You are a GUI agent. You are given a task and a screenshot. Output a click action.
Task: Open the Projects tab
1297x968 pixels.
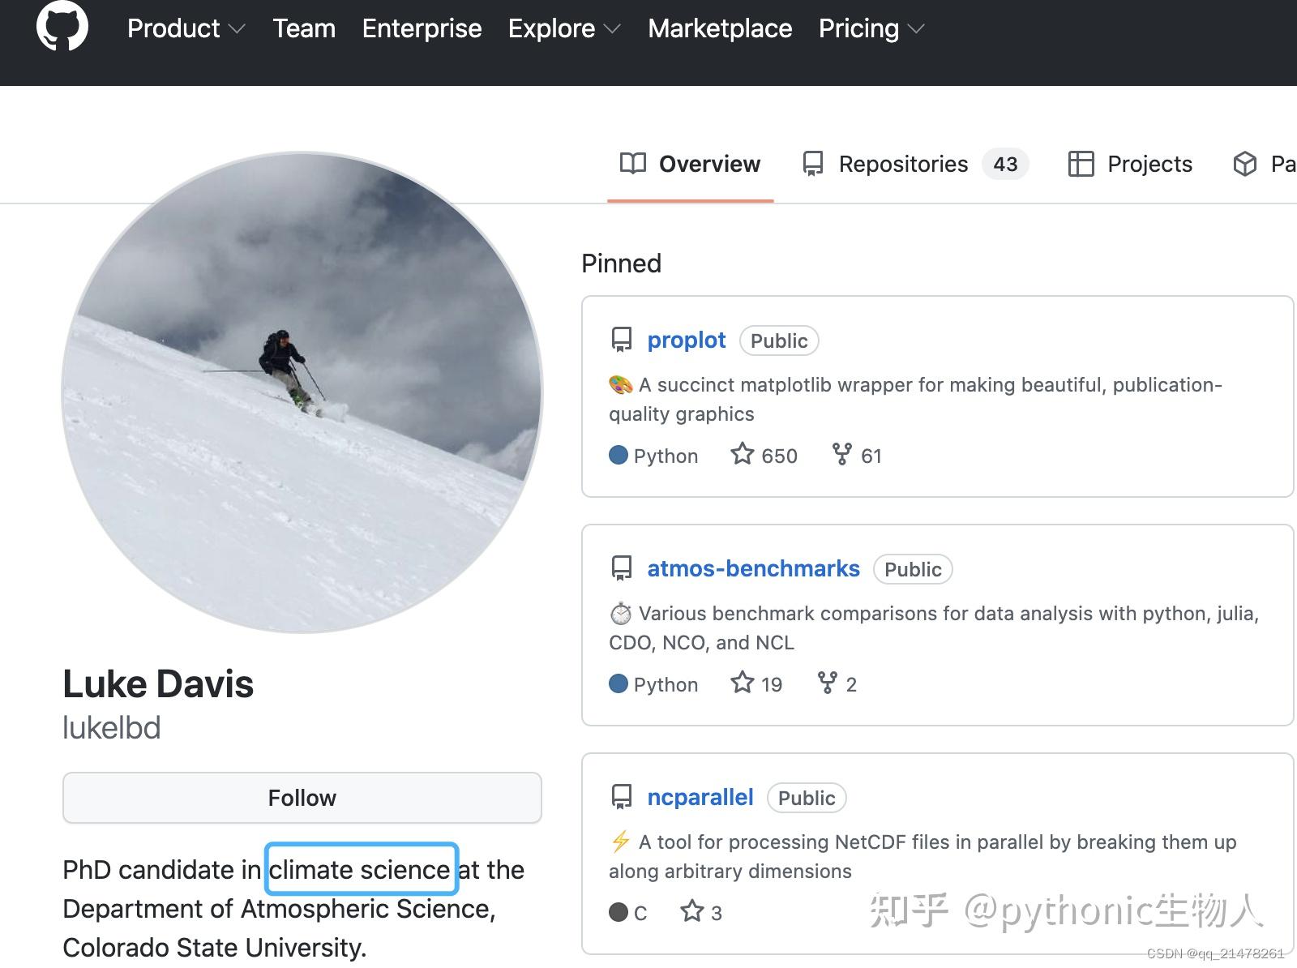point(1130,164)
